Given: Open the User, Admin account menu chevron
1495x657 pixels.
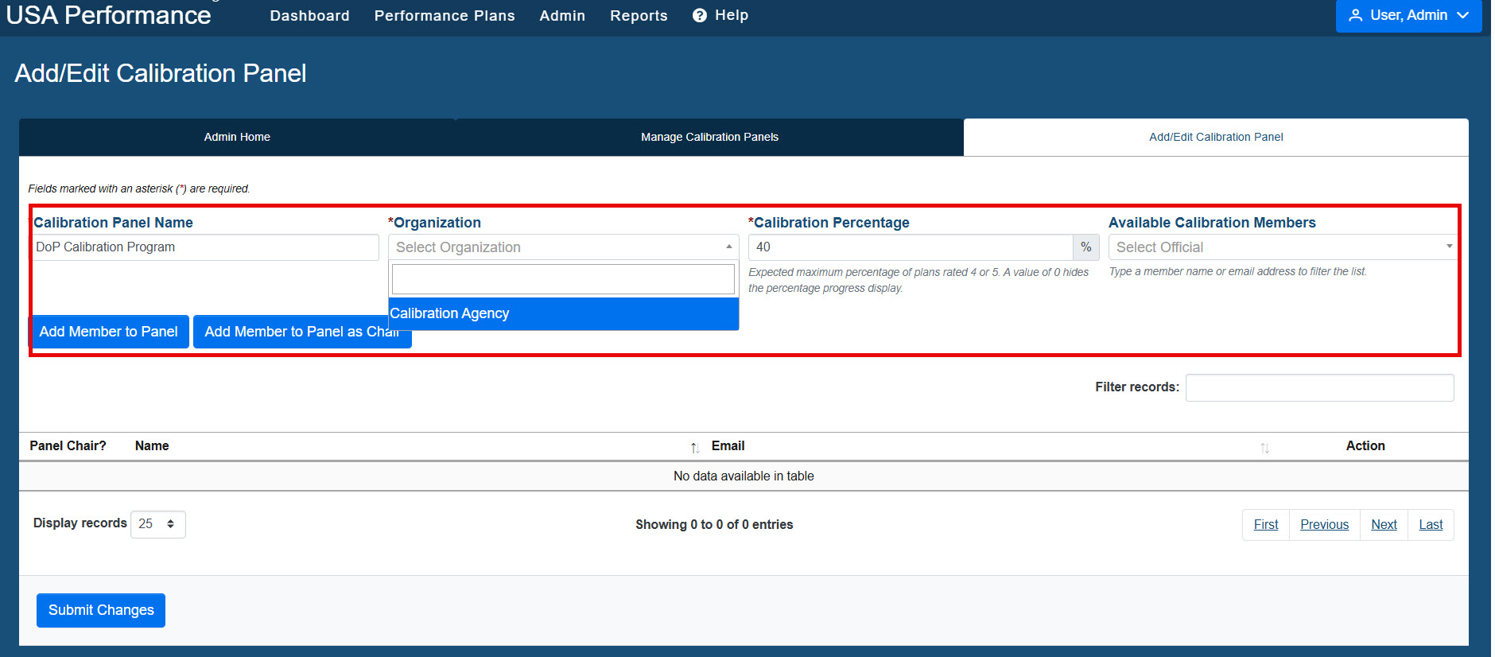Looking at the screenshot, I should pos(1463,16).
